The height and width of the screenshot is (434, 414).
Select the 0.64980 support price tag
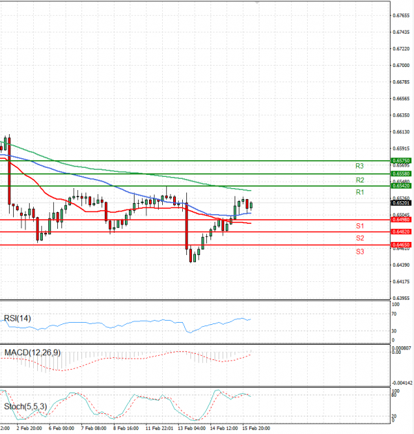(x=401, y=220)
